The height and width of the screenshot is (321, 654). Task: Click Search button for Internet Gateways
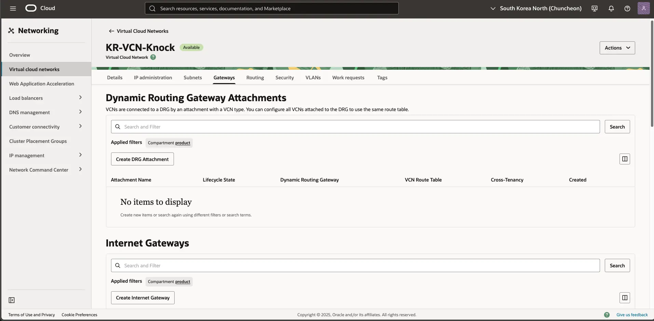click(x=617, y=266)
